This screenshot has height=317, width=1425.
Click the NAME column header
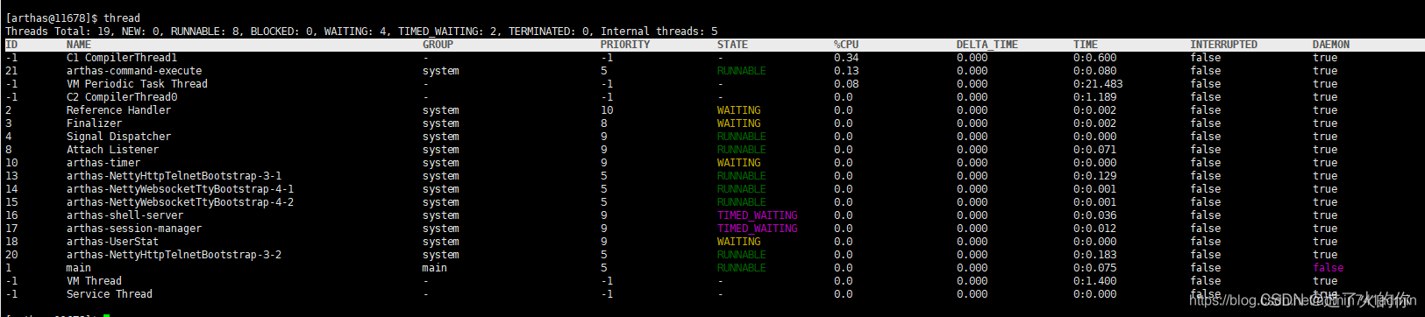click(x=78, y=45)
